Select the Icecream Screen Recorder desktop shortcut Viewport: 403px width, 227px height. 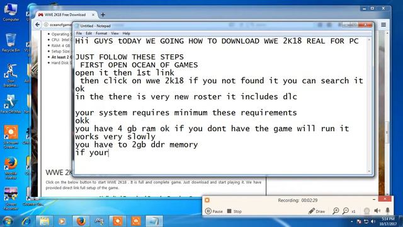11,136
